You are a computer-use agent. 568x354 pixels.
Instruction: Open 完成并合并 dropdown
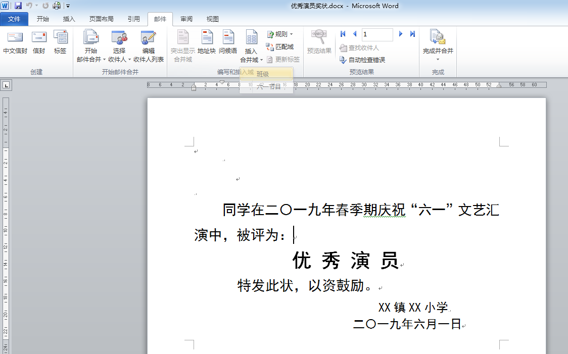[x=438, y=45]
